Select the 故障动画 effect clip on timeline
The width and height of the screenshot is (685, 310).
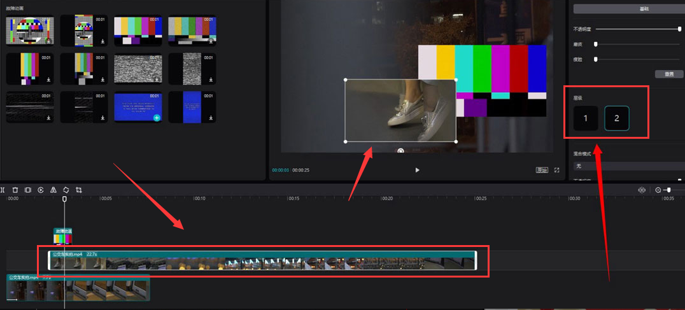[x=62, y=236]
